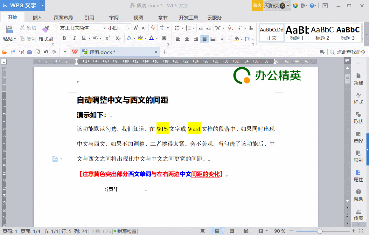Viewport: 369px width, 235px height.
Task: Switch to the 页面布局 tab
Action: (63, 18)
